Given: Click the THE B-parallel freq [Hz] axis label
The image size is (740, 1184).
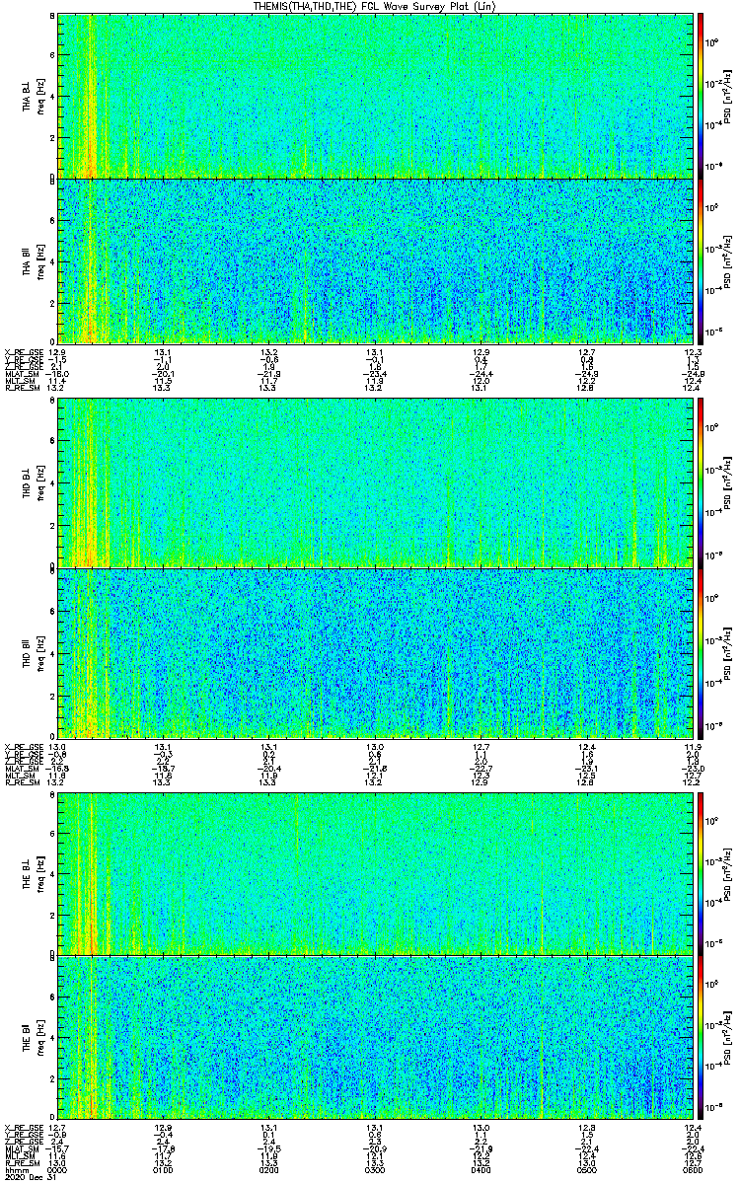Looking at the screenshot, I should coord(39,1038).
